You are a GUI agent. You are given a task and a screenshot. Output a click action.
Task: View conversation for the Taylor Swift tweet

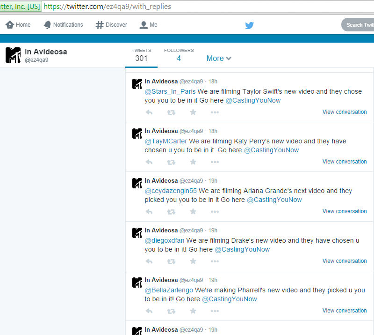click(x=345, y=112)
